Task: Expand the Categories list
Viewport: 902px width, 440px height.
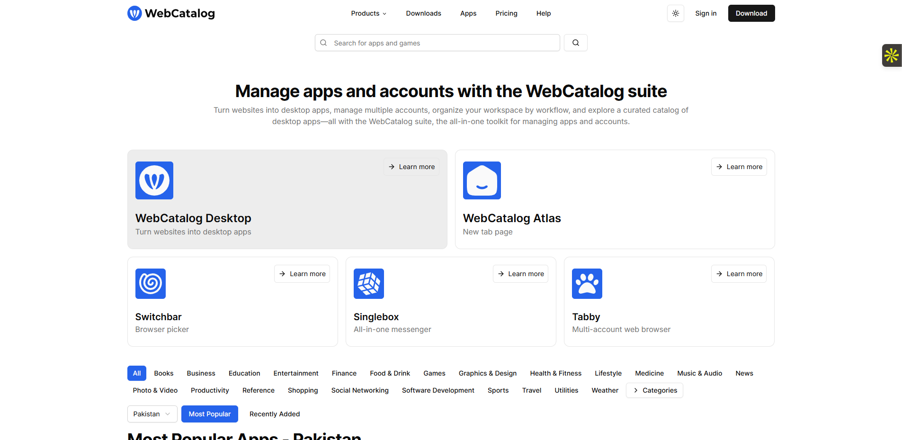Action: pyautogui.click(x=654, y=390)
